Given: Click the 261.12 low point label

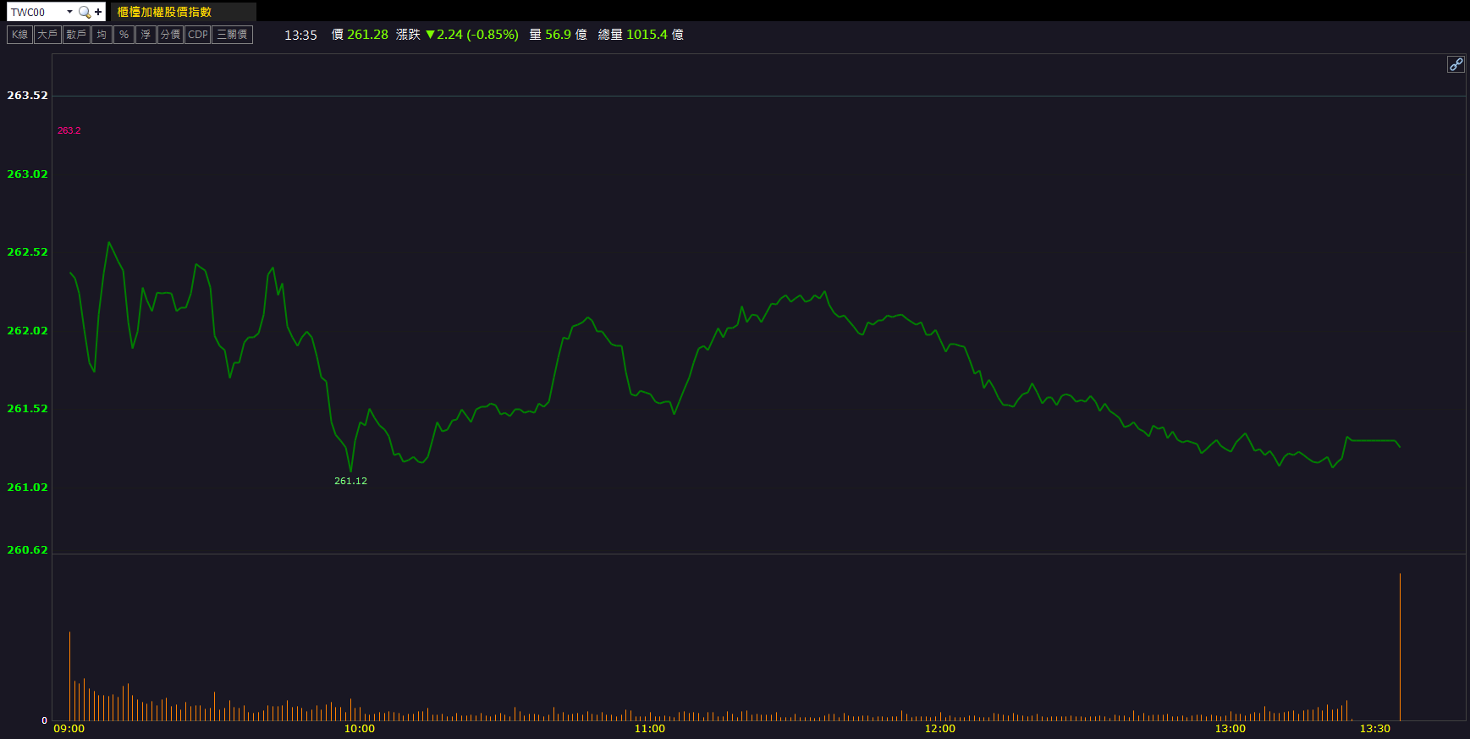Looking at the screenshot, I should 350,481.
